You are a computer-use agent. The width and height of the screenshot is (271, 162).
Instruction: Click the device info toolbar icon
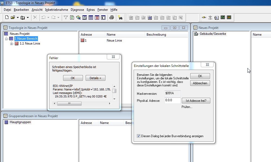click(x=217, y=17)
